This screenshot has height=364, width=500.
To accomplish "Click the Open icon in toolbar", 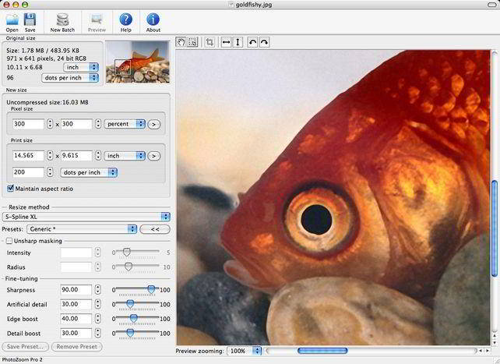I will [x=12, y=19].
